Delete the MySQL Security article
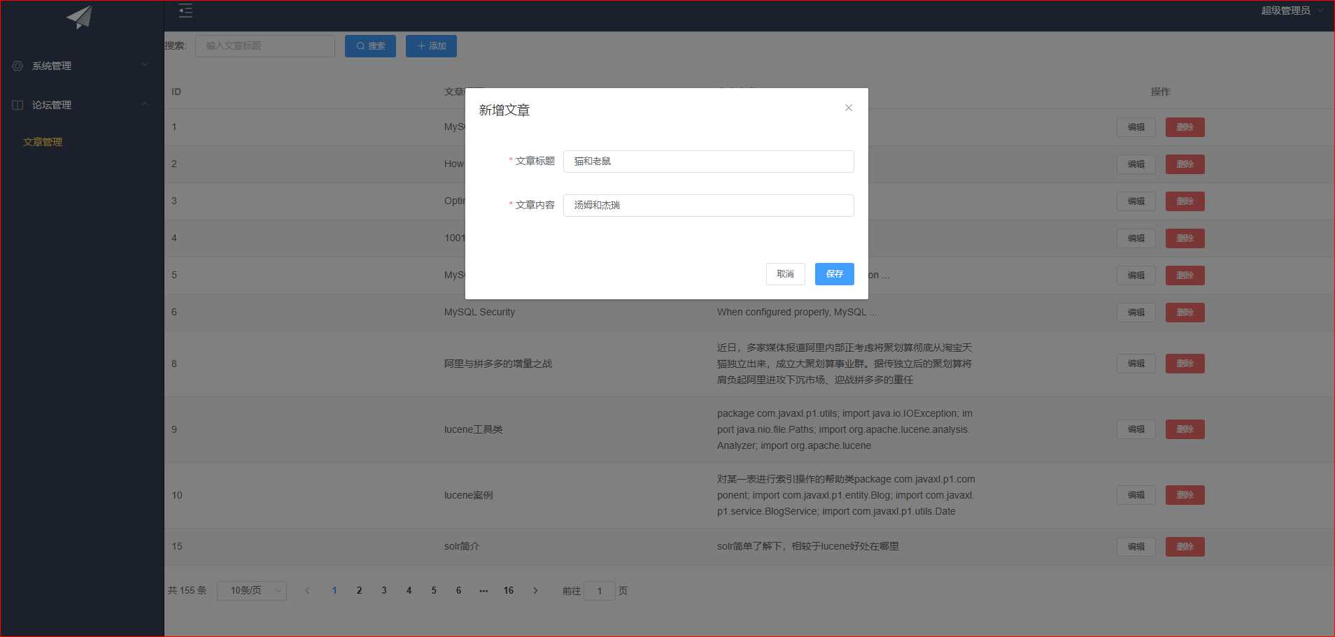Image resolution: width=1335 pixels, height=637 pixels. (x=1185, y=313)
